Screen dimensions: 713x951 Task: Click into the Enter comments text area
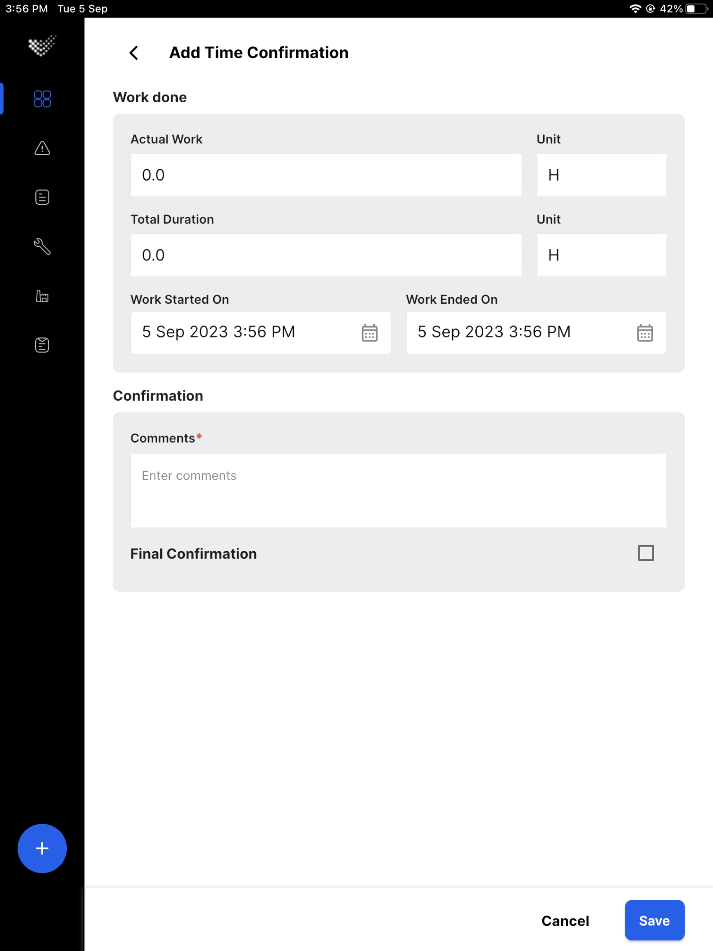click(399, 490)
